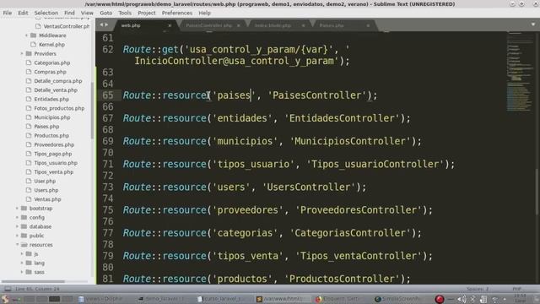This screenshot has width=540, height=304.
Task: Click the red record icon in system tray
Action: point(439,299)
